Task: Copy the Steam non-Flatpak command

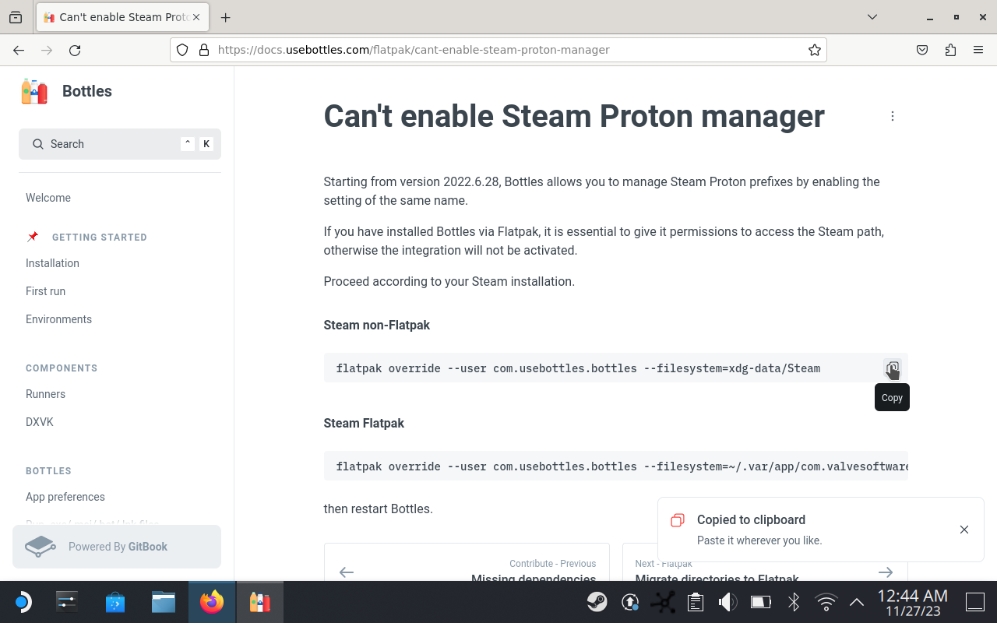Action: pyautogui.click(x=893, y=368)
